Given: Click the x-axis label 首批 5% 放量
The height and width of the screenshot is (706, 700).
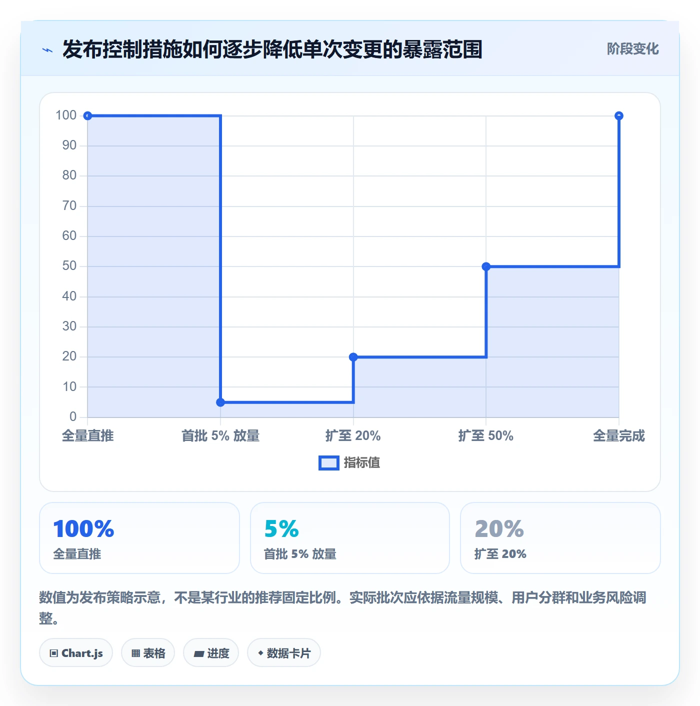Looking at the screenshot, I should 220,436.
